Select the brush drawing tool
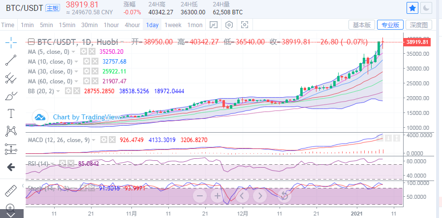442x218 pixels. [x=11, y=96]
